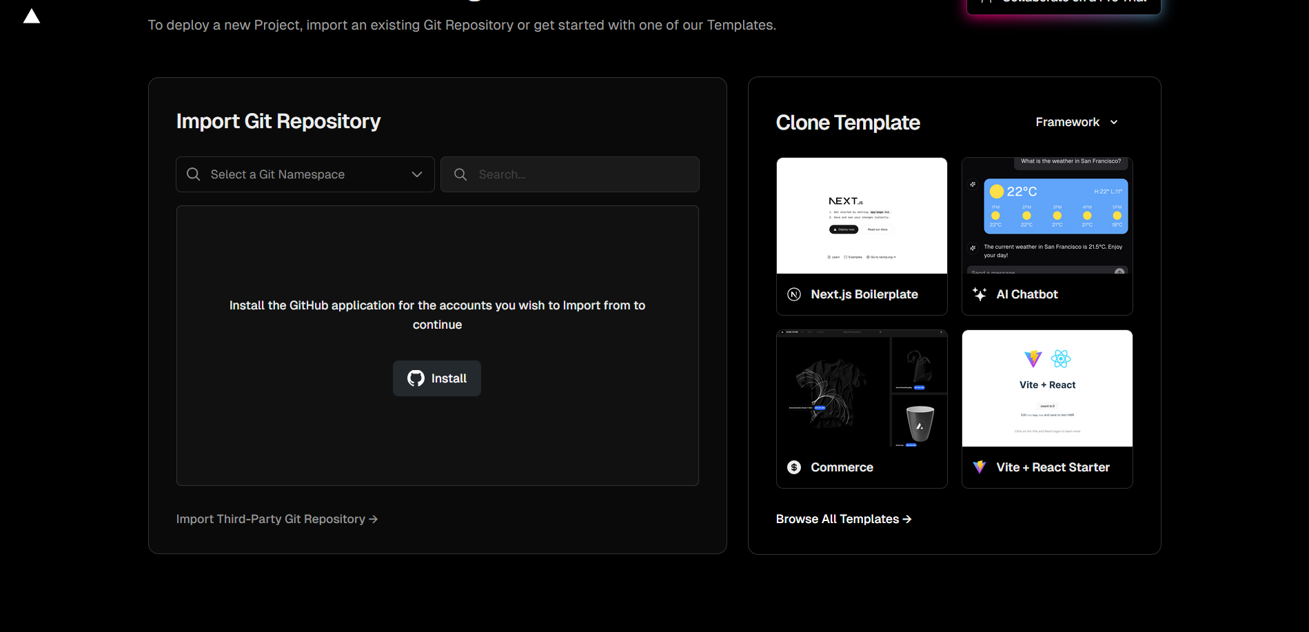
Task: Click the Commerce dollar icon
Action: coord(794,467)
